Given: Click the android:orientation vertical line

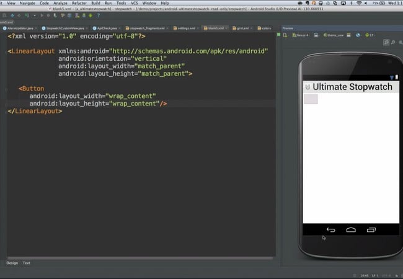Looking at the screenshot, I should click(x=112, y=58).
